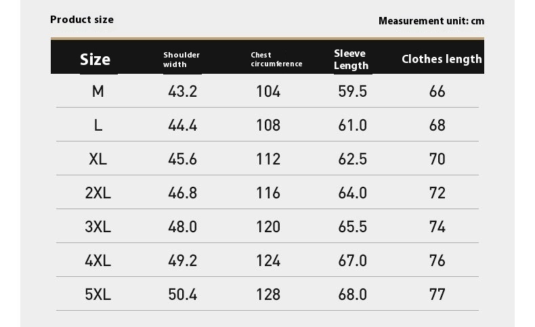Image resolution: width=535 pixels, height=327 pixels.
Task: Click the Product size heading
Action: point(82,20)
